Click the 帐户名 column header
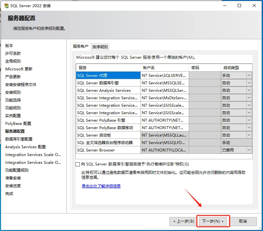This screenshot has width=263, height=231. pos(165,68)
